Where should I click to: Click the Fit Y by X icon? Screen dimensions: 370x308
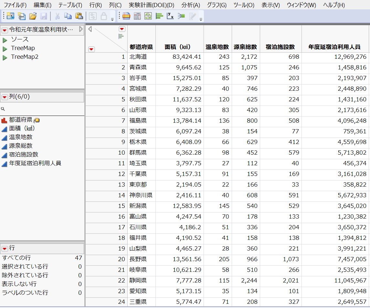(170, 16)
